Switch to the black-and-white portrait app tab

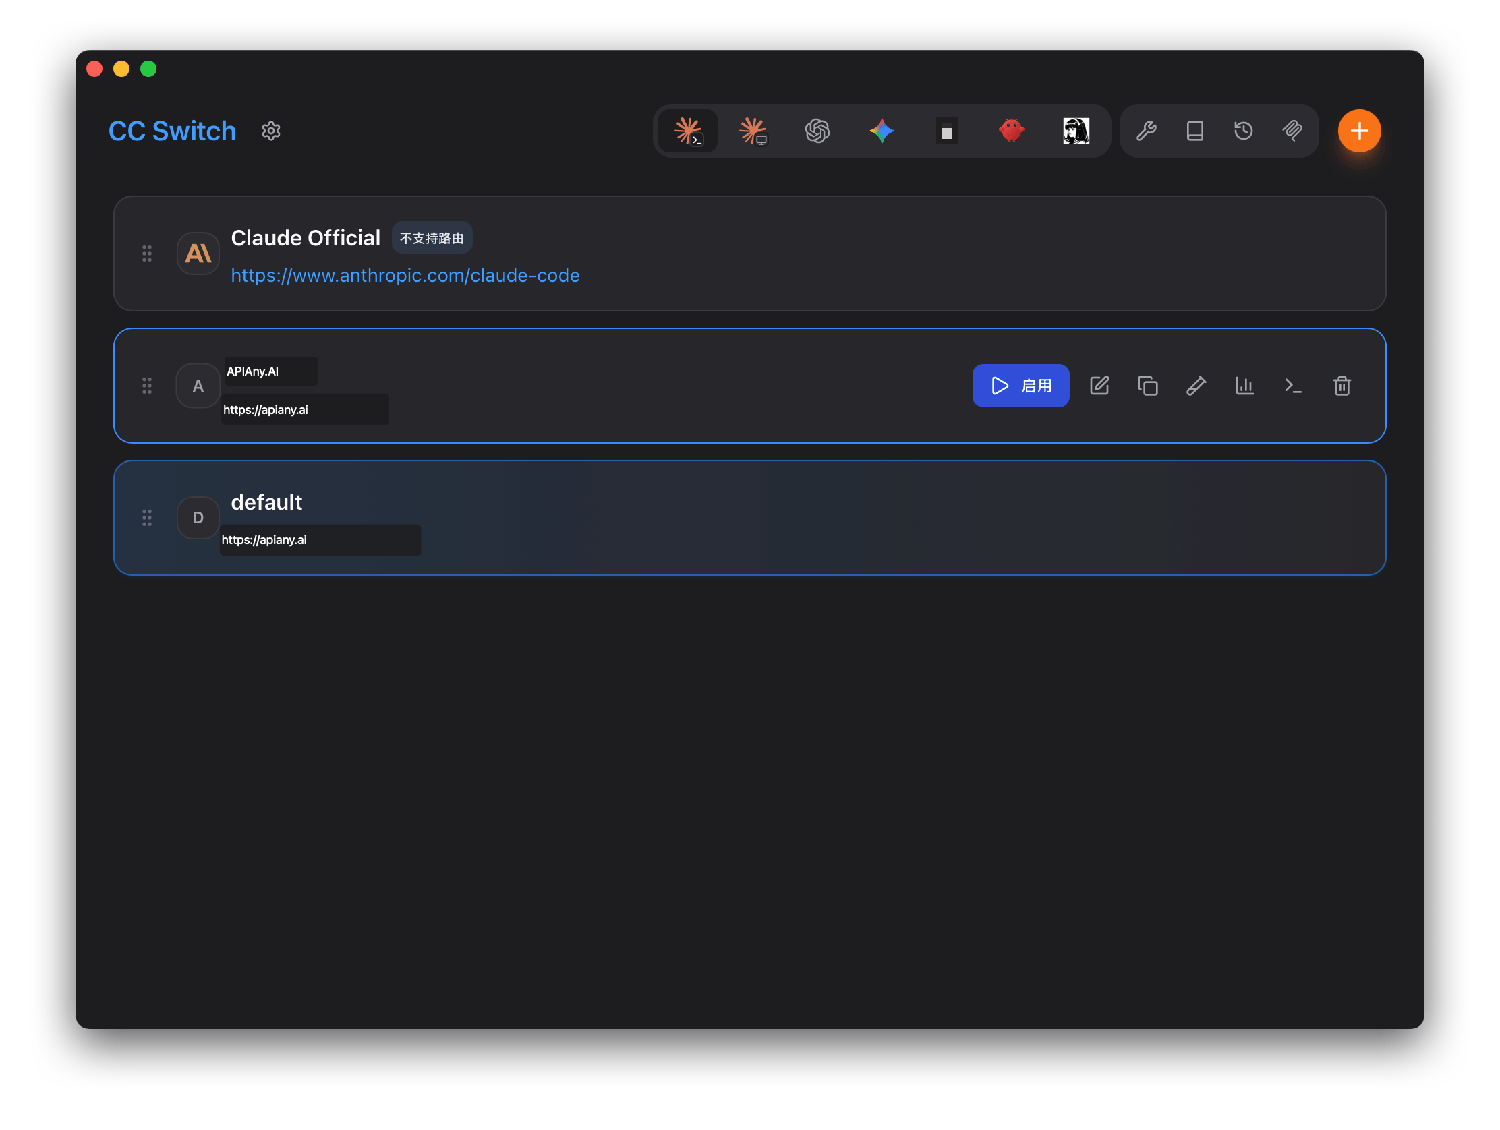click(x=1076, y=131)
